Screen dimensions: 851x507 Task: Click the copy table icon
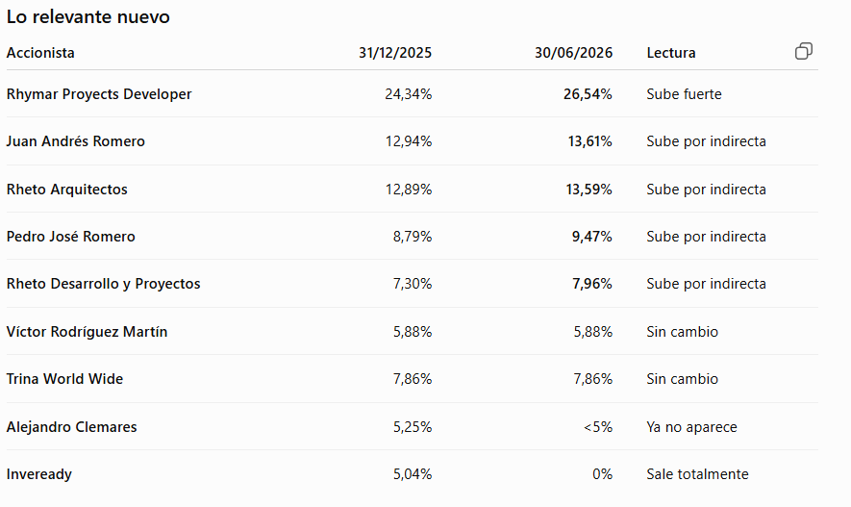pos(804,51)
